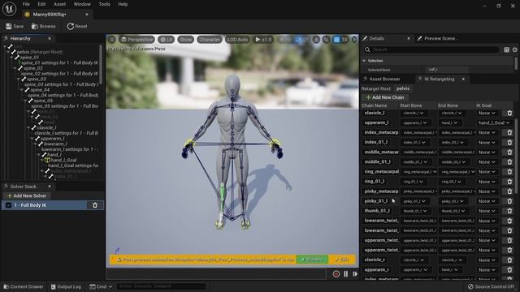Open the Character viewport menu
The width and height of the screenshot is (520, 292).
coord(210,40)
